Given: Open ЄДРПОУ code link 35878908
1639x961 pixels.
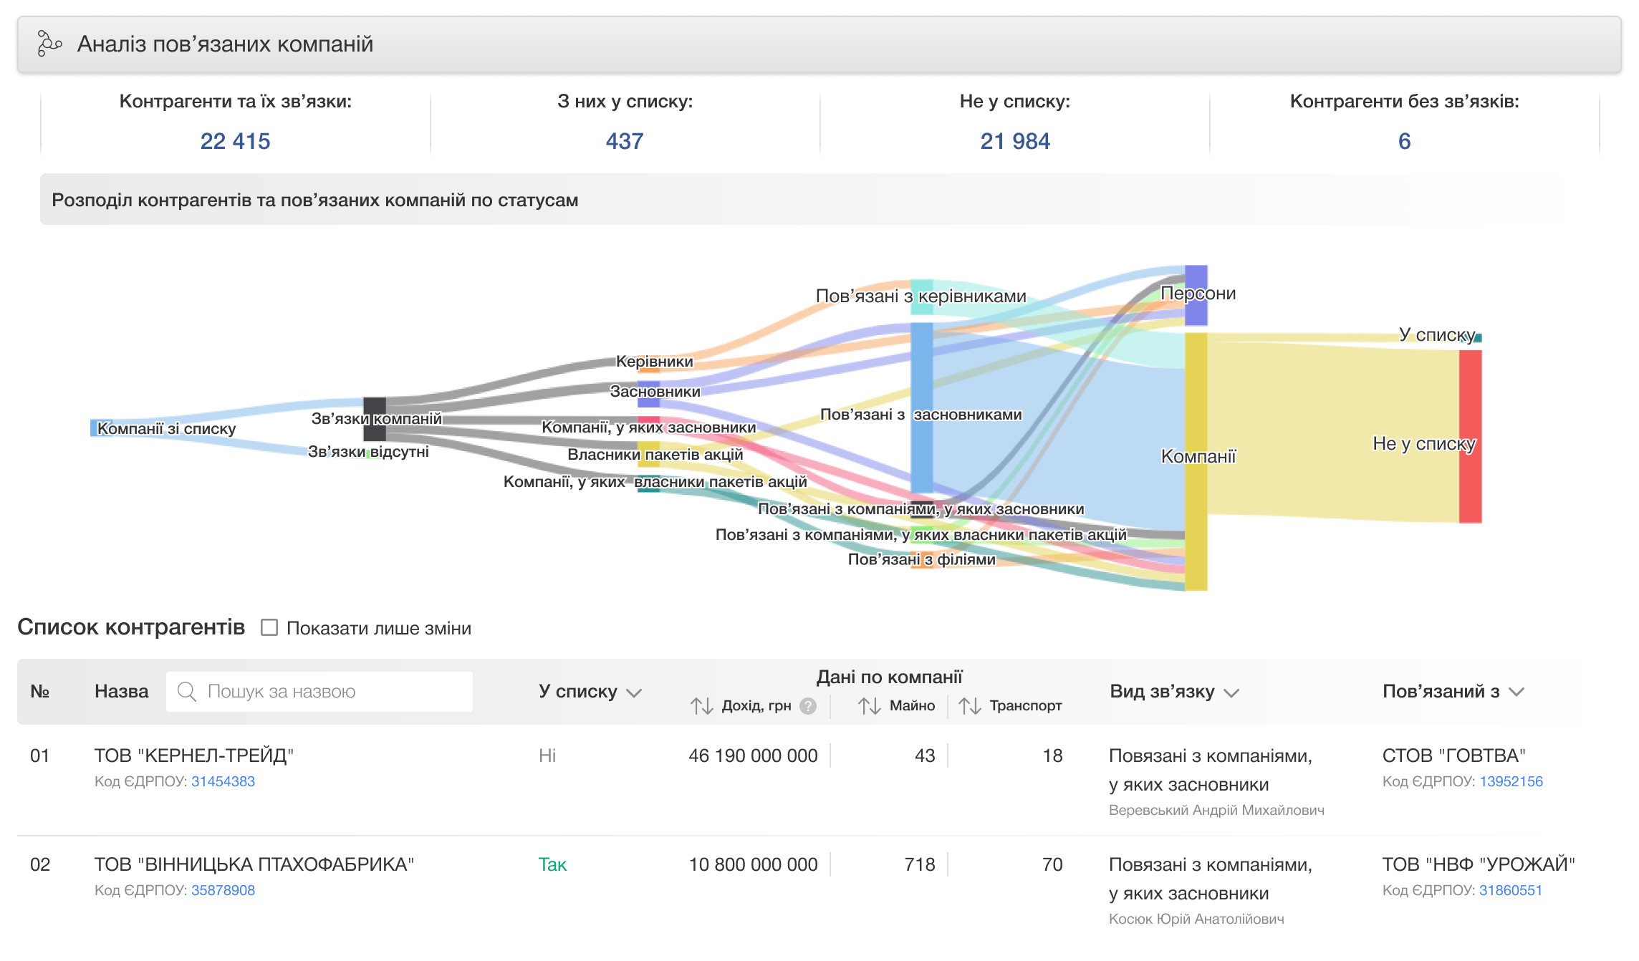Looking at the screenshot, I should pyautogui.click(x=223, y=890).
